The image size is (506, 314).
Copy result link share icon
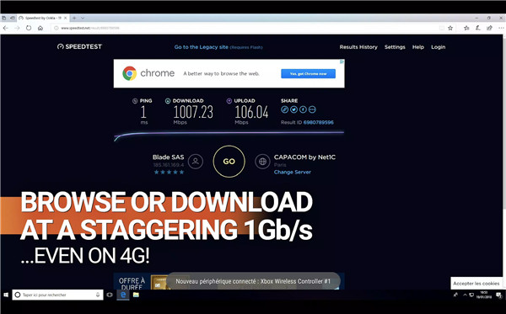point(284,109)
